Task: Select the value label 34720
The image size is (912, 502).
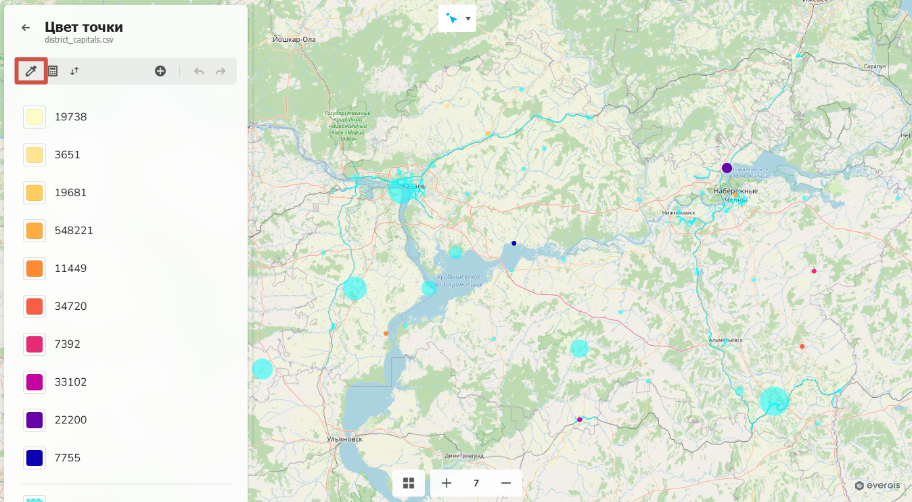Action: tap(71, 306)
